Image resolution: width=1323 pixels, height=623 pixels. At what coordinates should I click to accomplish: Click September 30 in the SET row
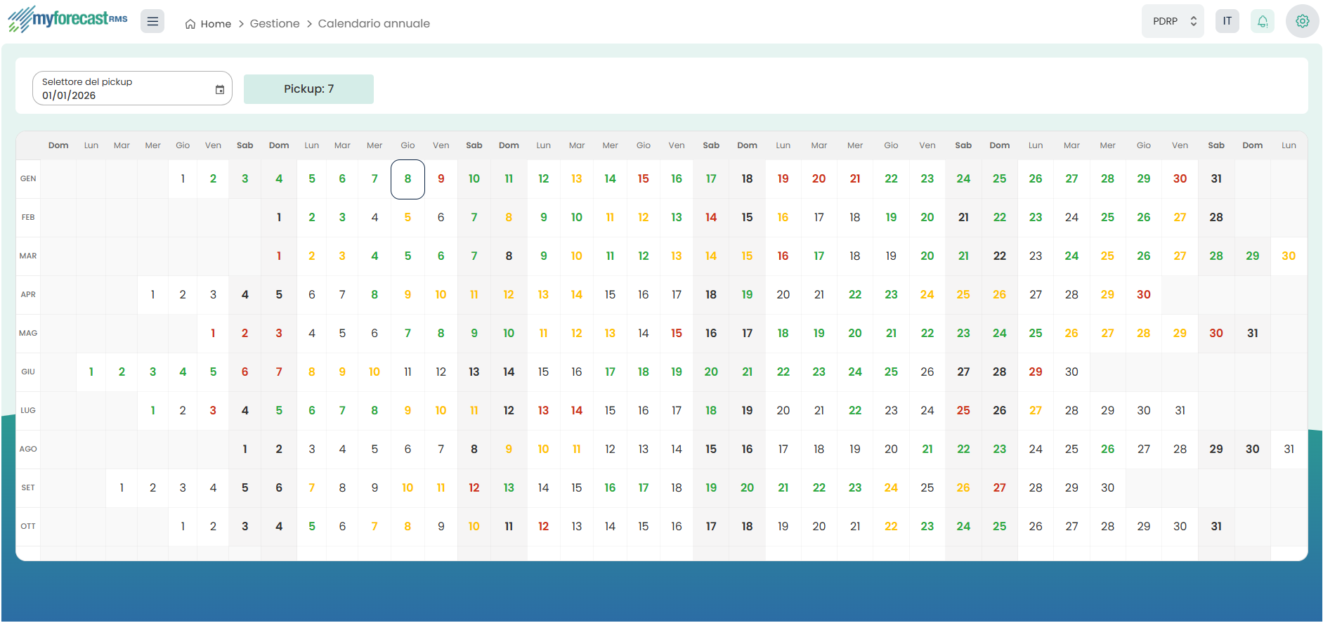pyautogui.click(x=1108, y=488)
